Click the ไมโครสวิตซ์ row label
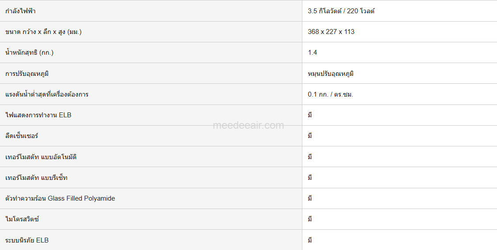 (22, 219)
